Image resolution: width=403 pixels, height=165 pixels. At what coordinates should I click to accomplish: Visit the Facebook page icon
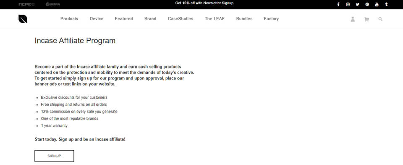pyautogui.click(x=338, y=4)
